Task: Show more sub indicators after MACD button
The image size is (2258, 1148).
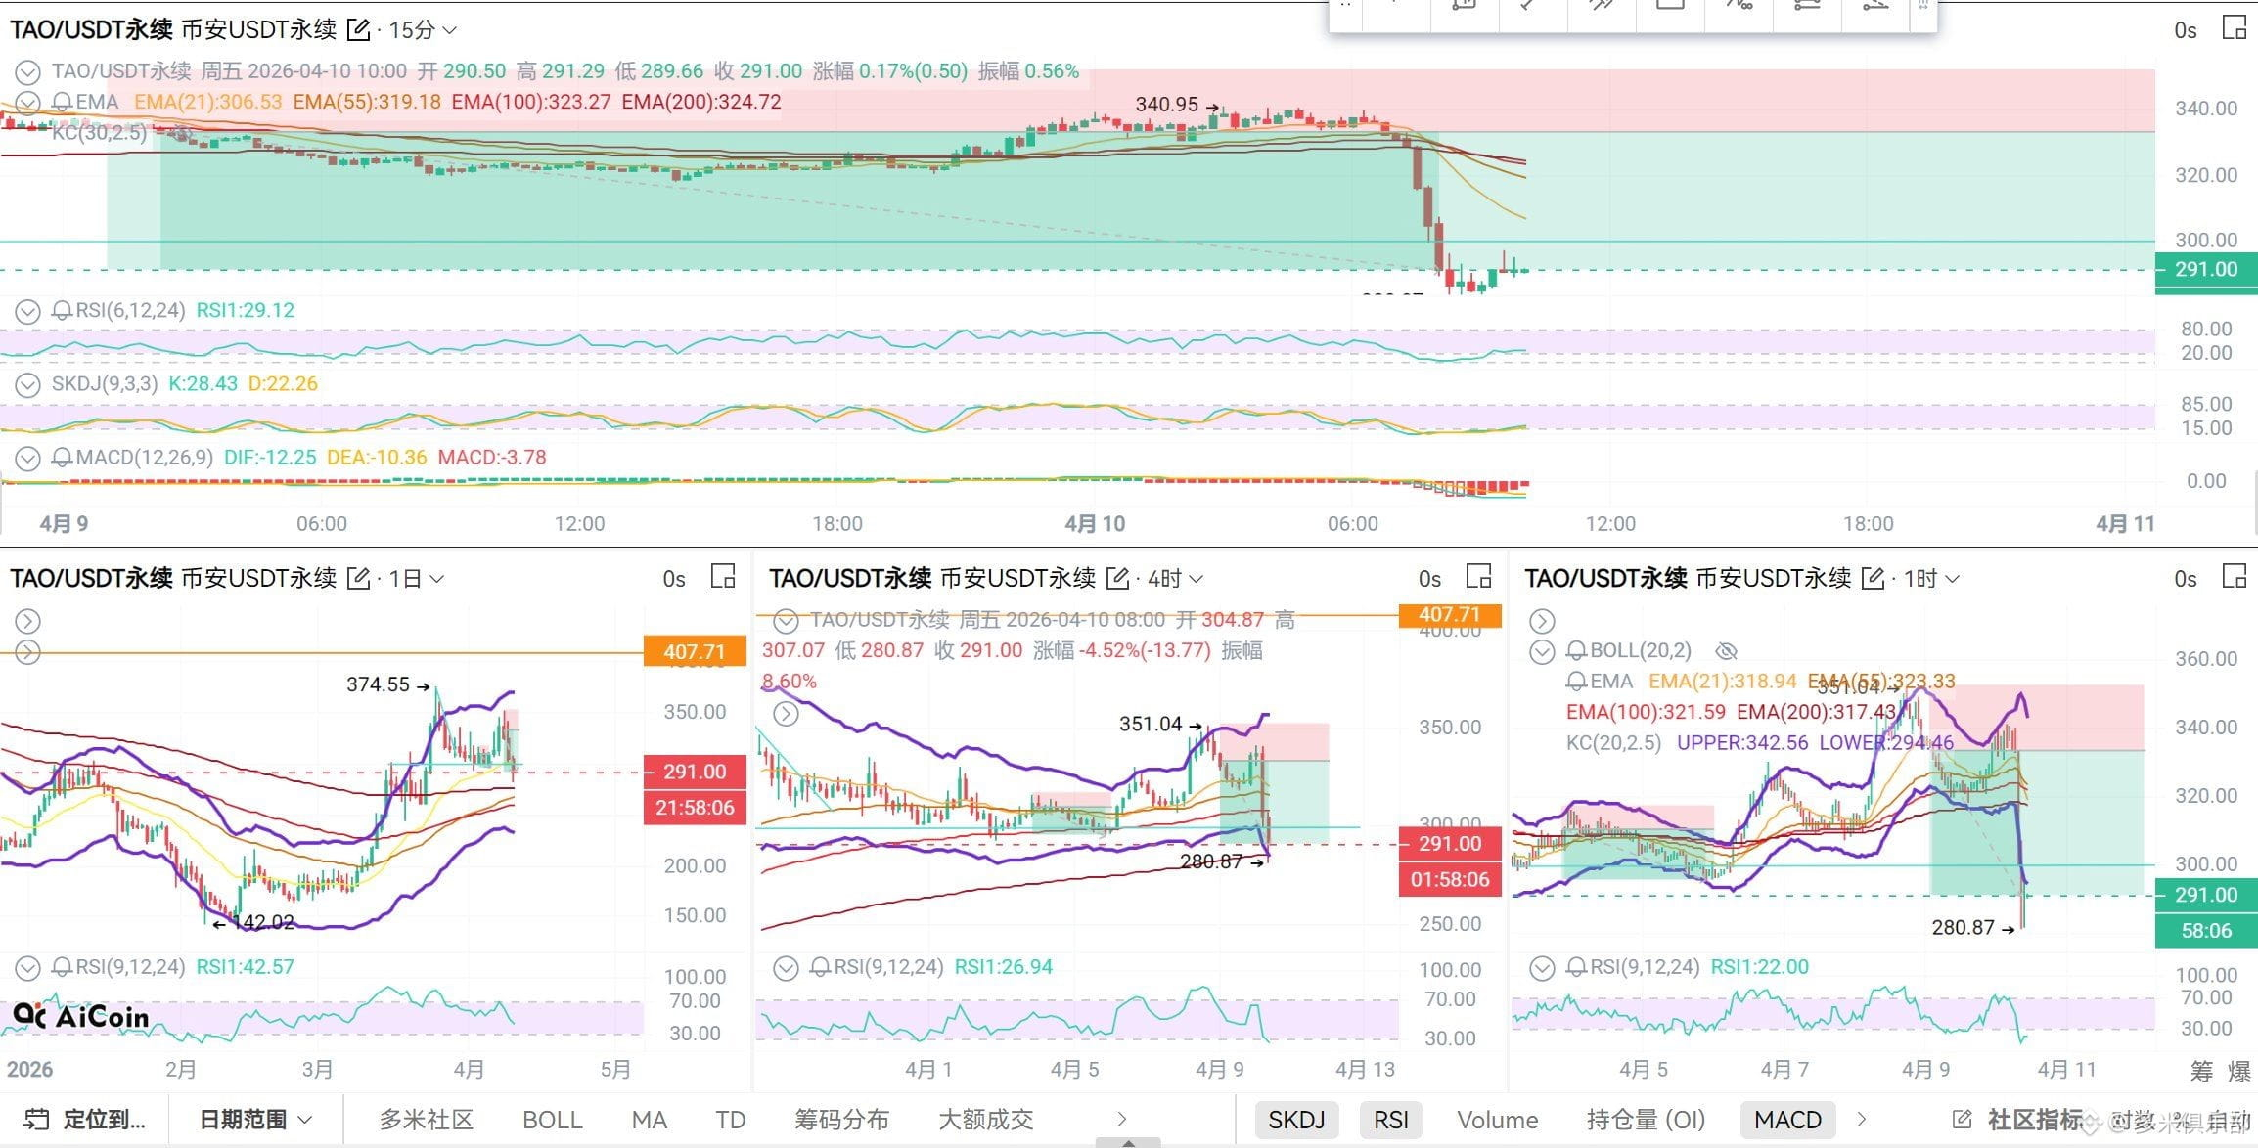Action: [1861, 1119]
